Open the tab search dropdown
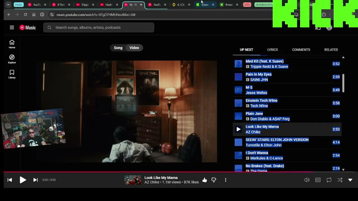Image resolution: width=358 pixels, height=201 pixels. pyautogui.click(x=8, y=5)
